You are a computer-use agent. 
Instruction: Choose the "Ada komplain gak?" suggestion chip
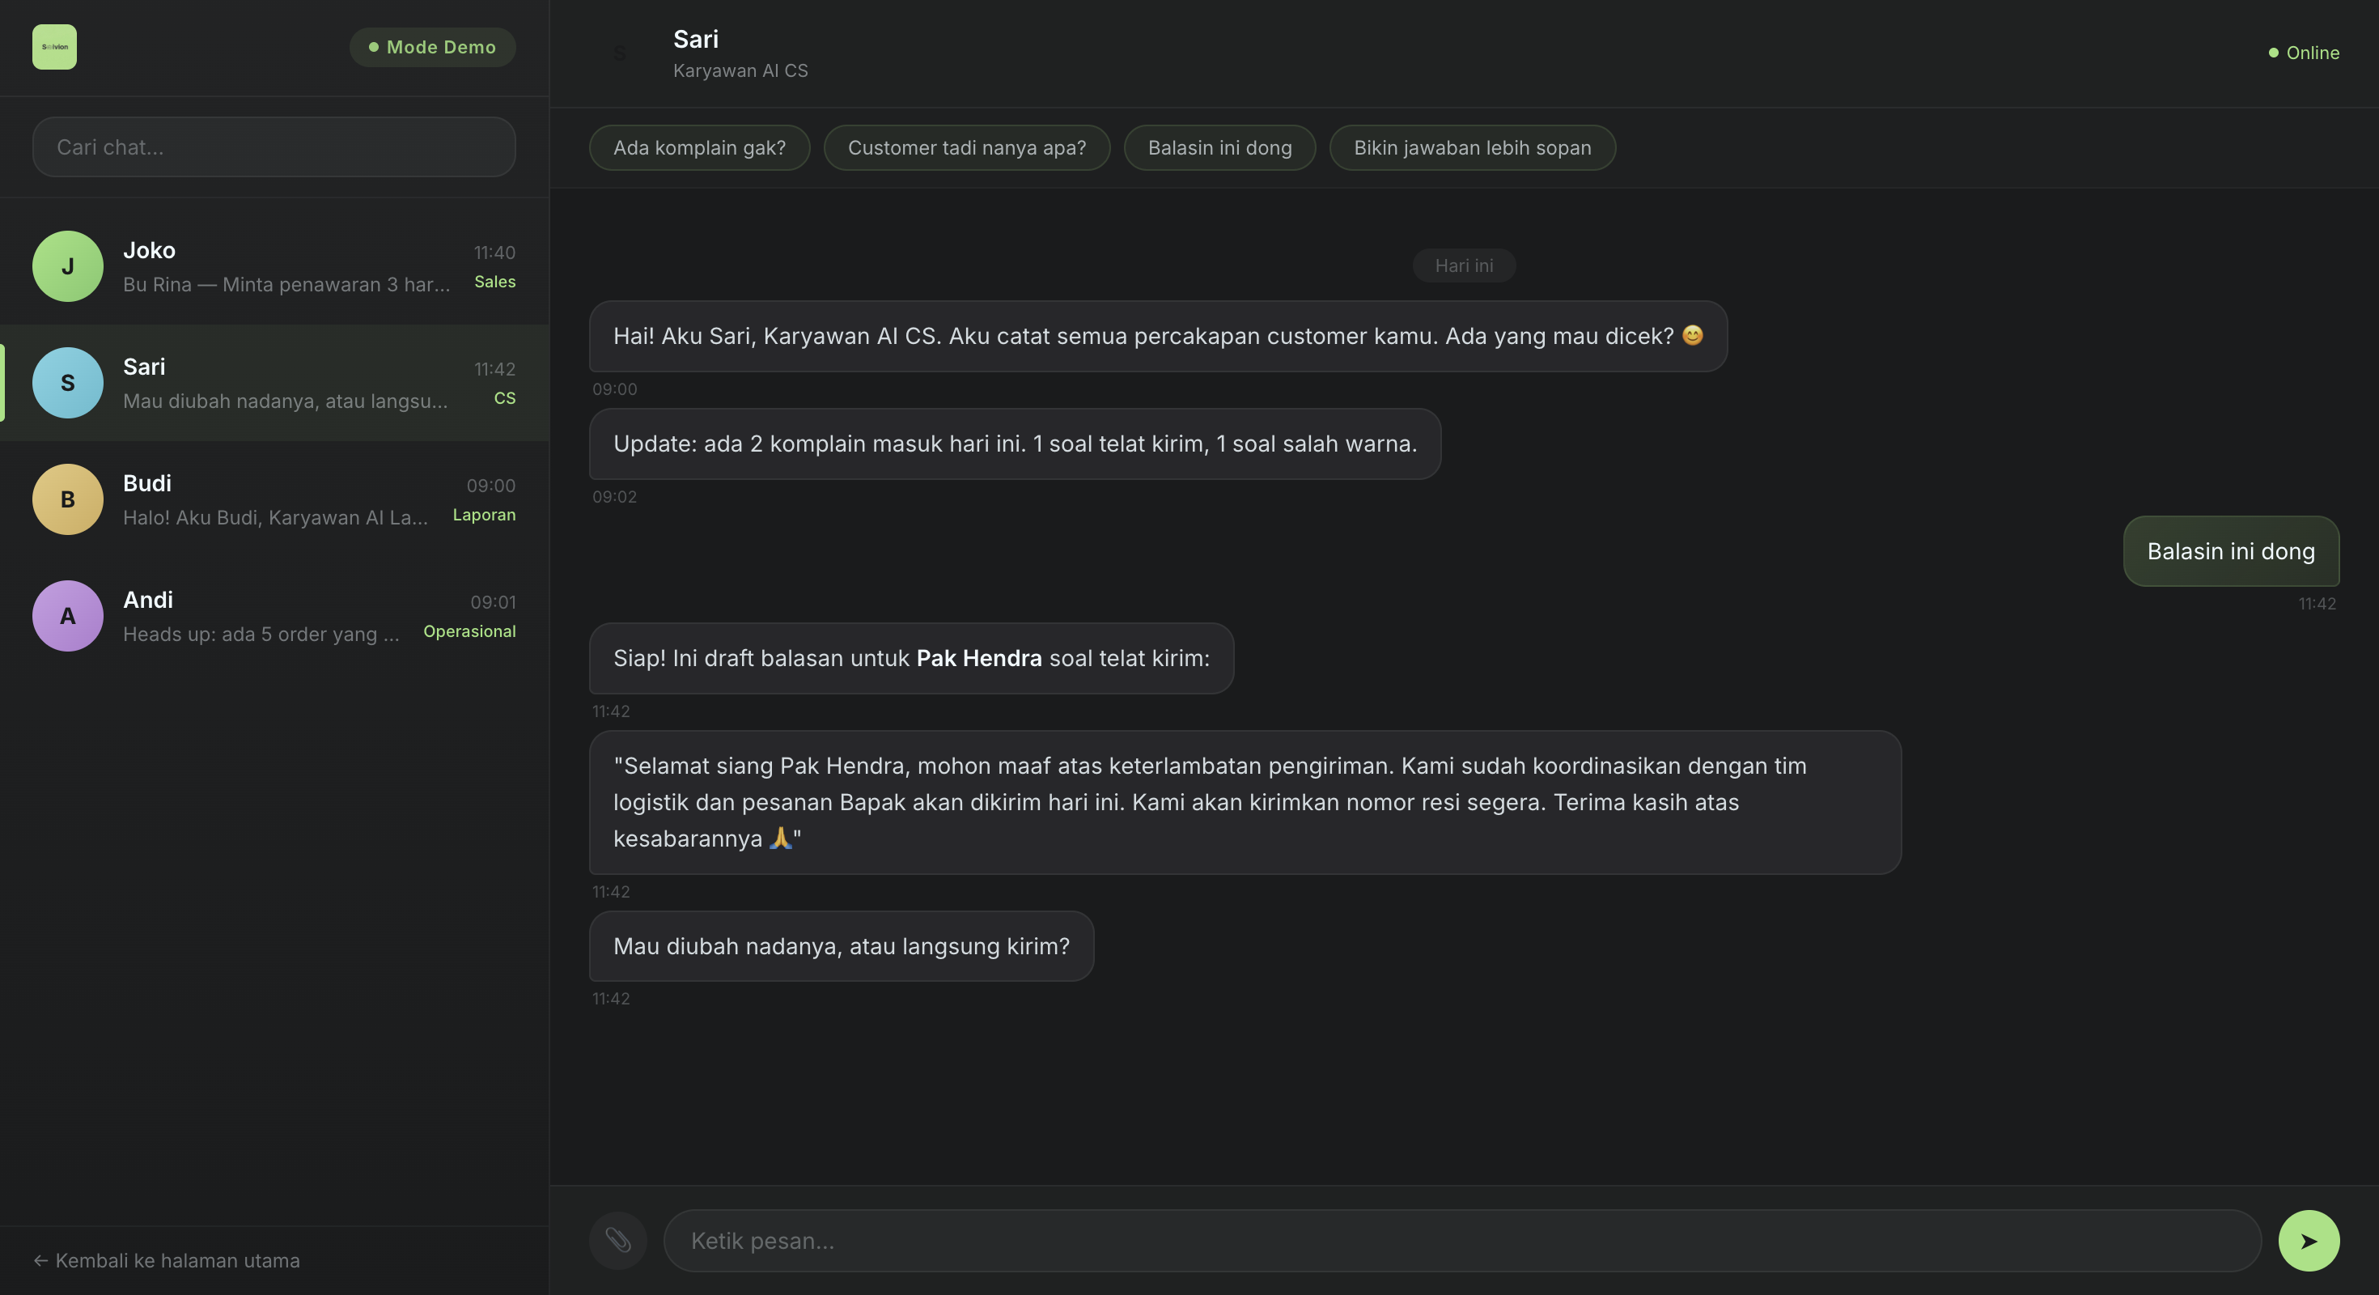699,148
